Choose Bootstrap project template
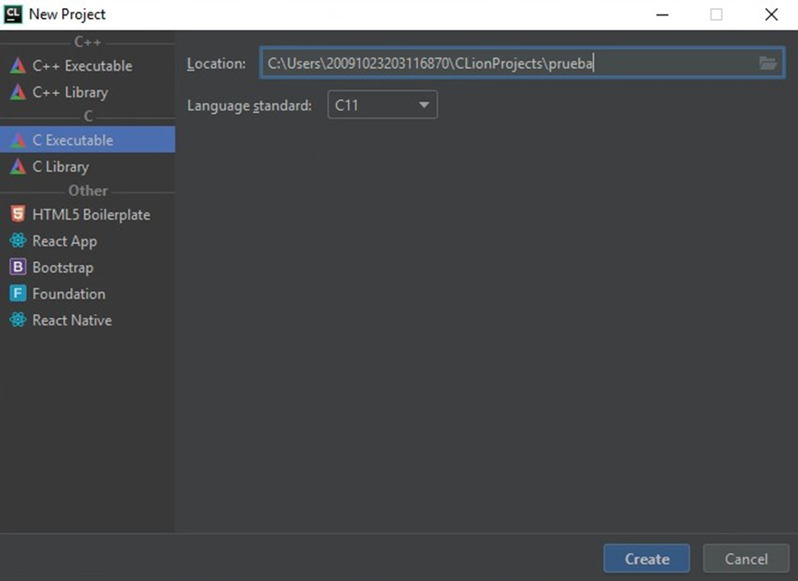798x581 pixels. (x=88, y=267)
